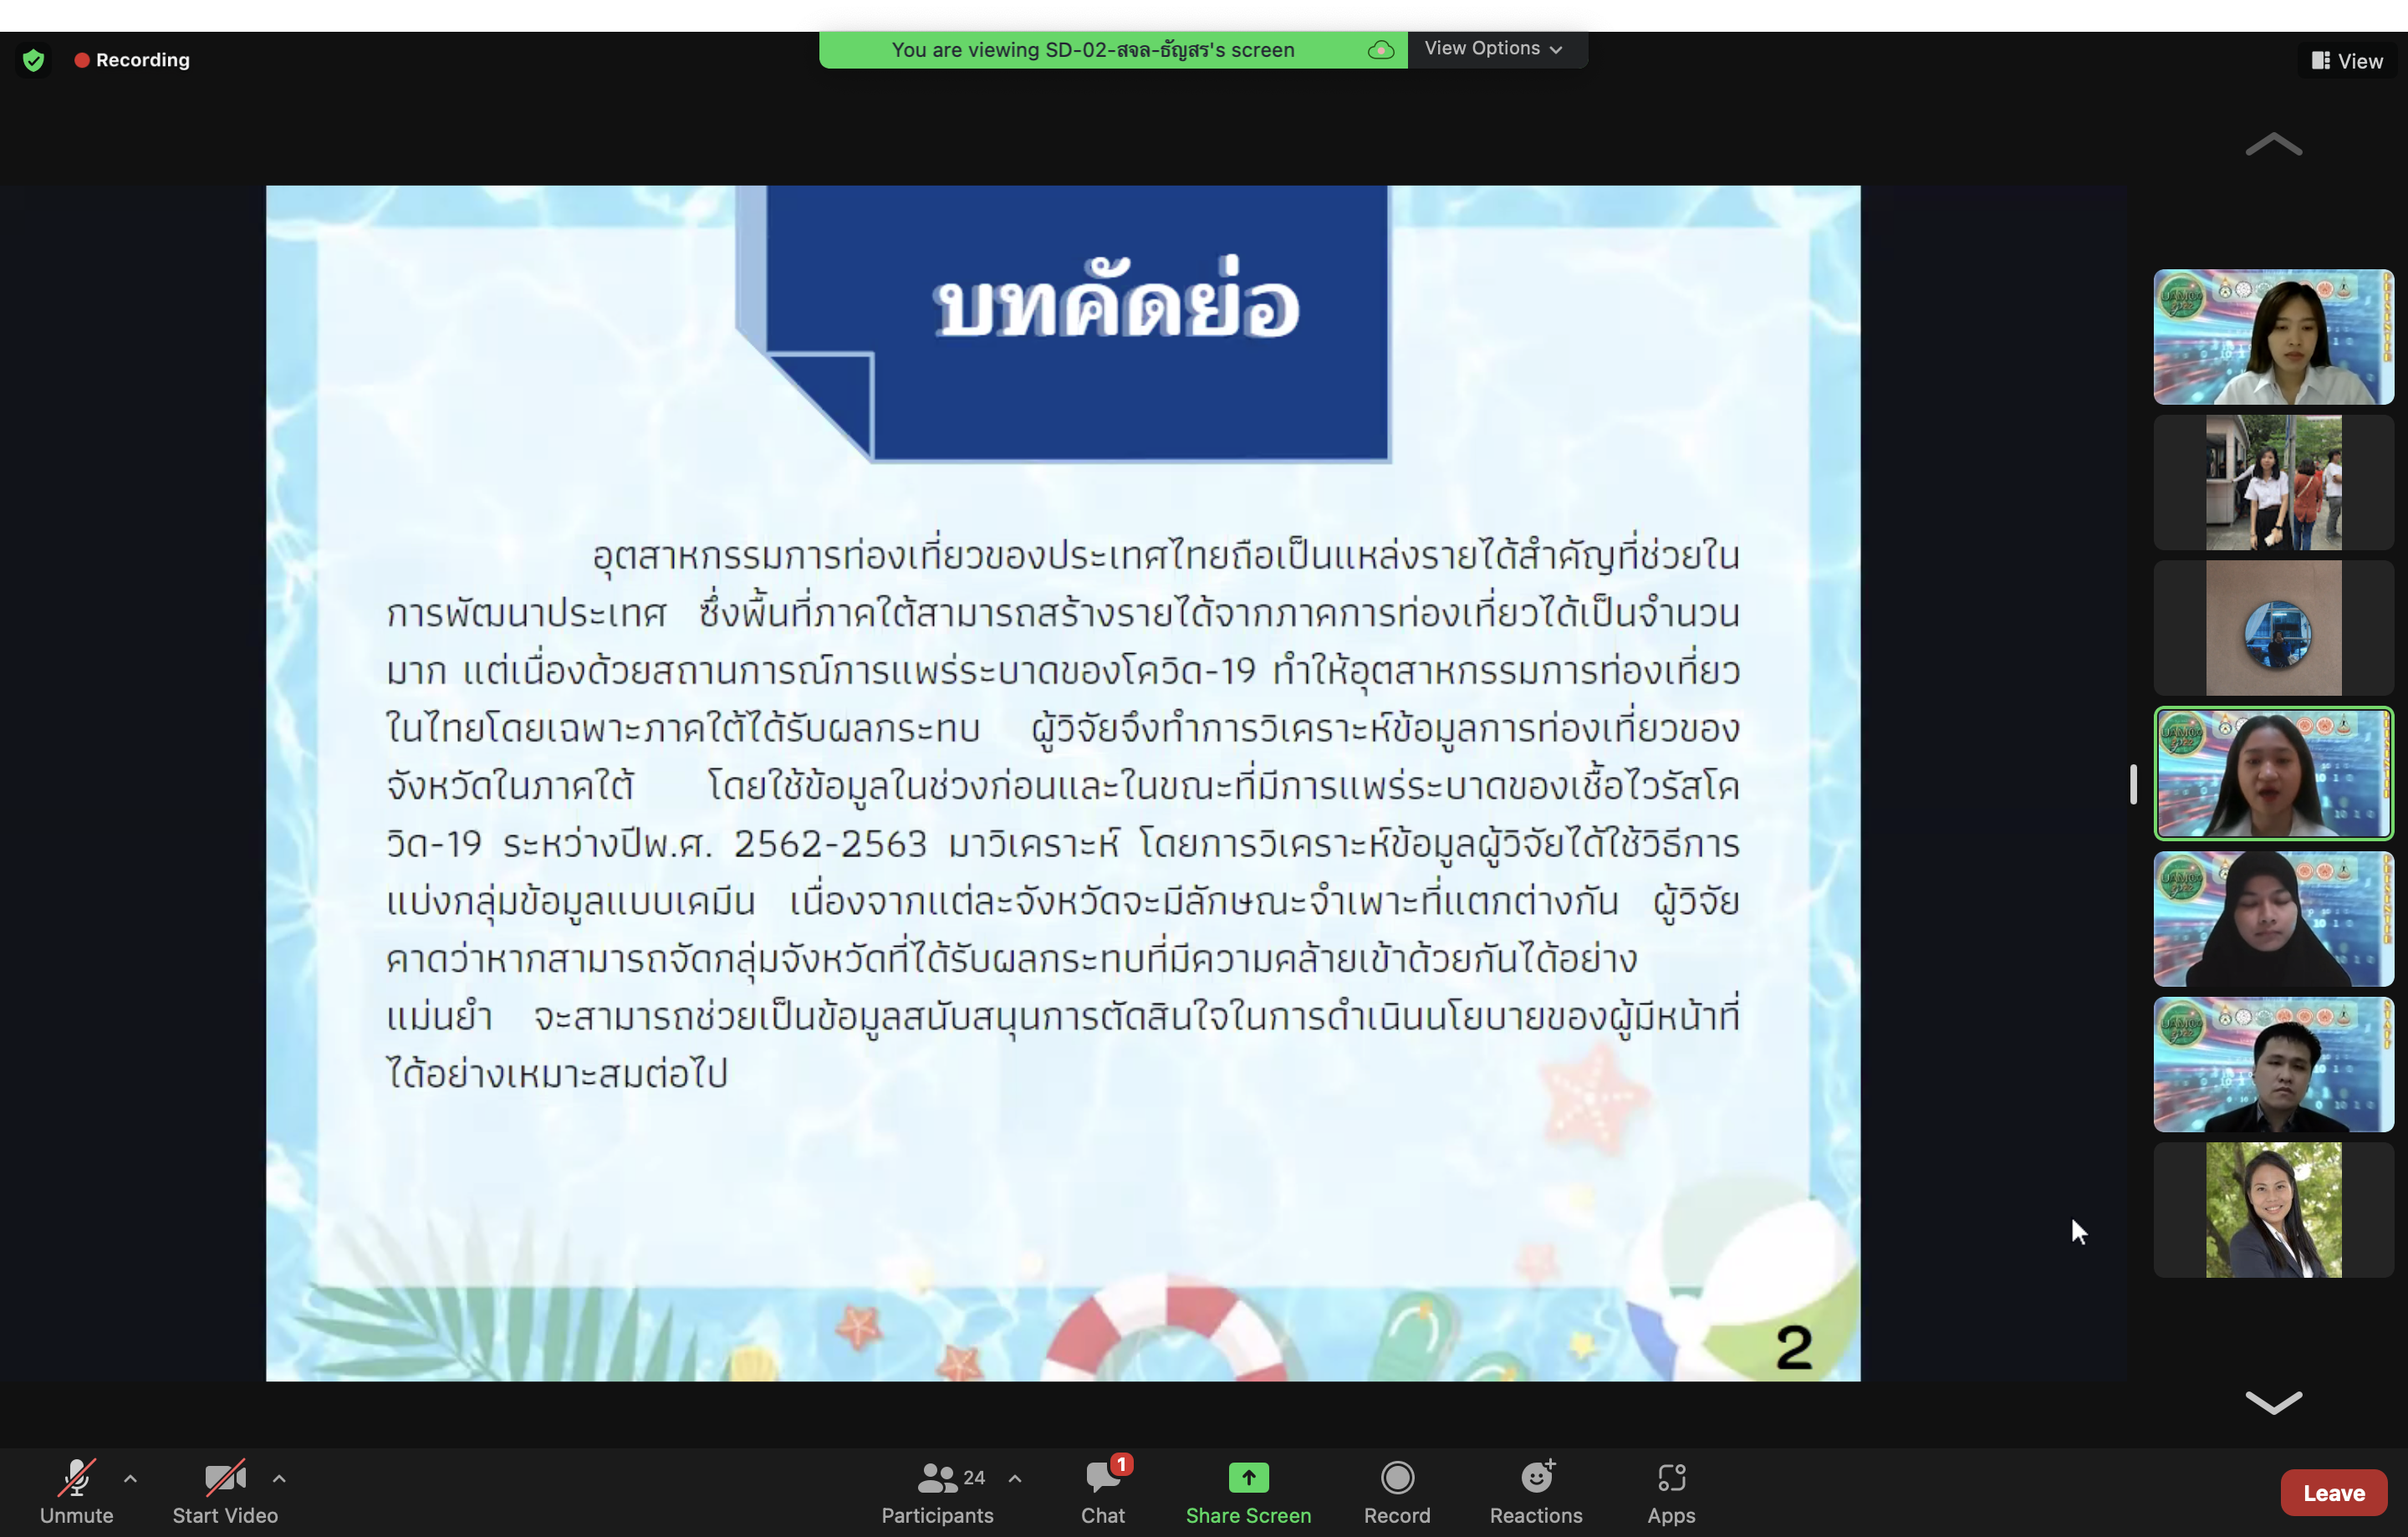The image size is (2408, 1537).
Task: Open the Participants panel
Action: point(937,1491)
